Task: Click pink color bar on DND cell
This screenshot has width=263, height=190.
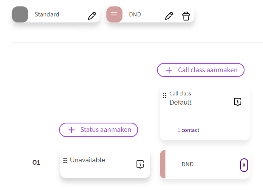Action: click(163, 164)
